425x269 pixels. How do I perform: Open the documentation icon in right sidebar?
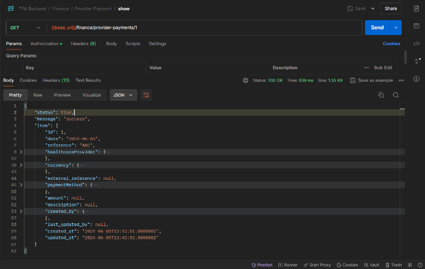coord(416,8)
